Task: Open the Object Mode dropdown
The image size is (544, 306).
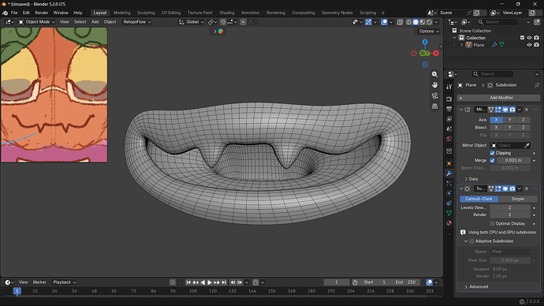Action: tap(36, 22)
